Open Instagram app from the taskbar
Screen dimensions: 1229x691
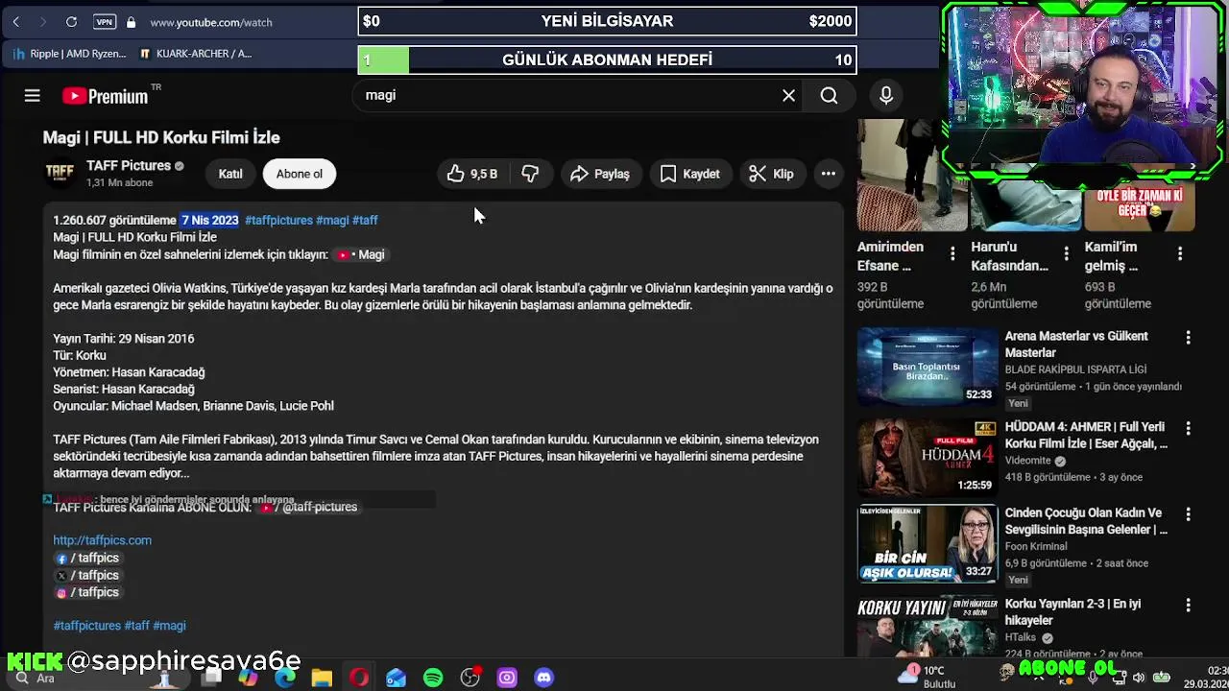507,678
